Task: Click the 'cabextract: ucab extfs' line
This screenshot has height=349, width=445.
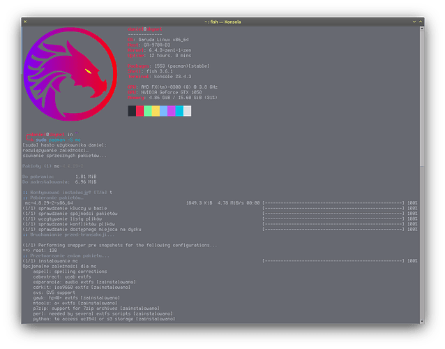Action: [62, 276]
